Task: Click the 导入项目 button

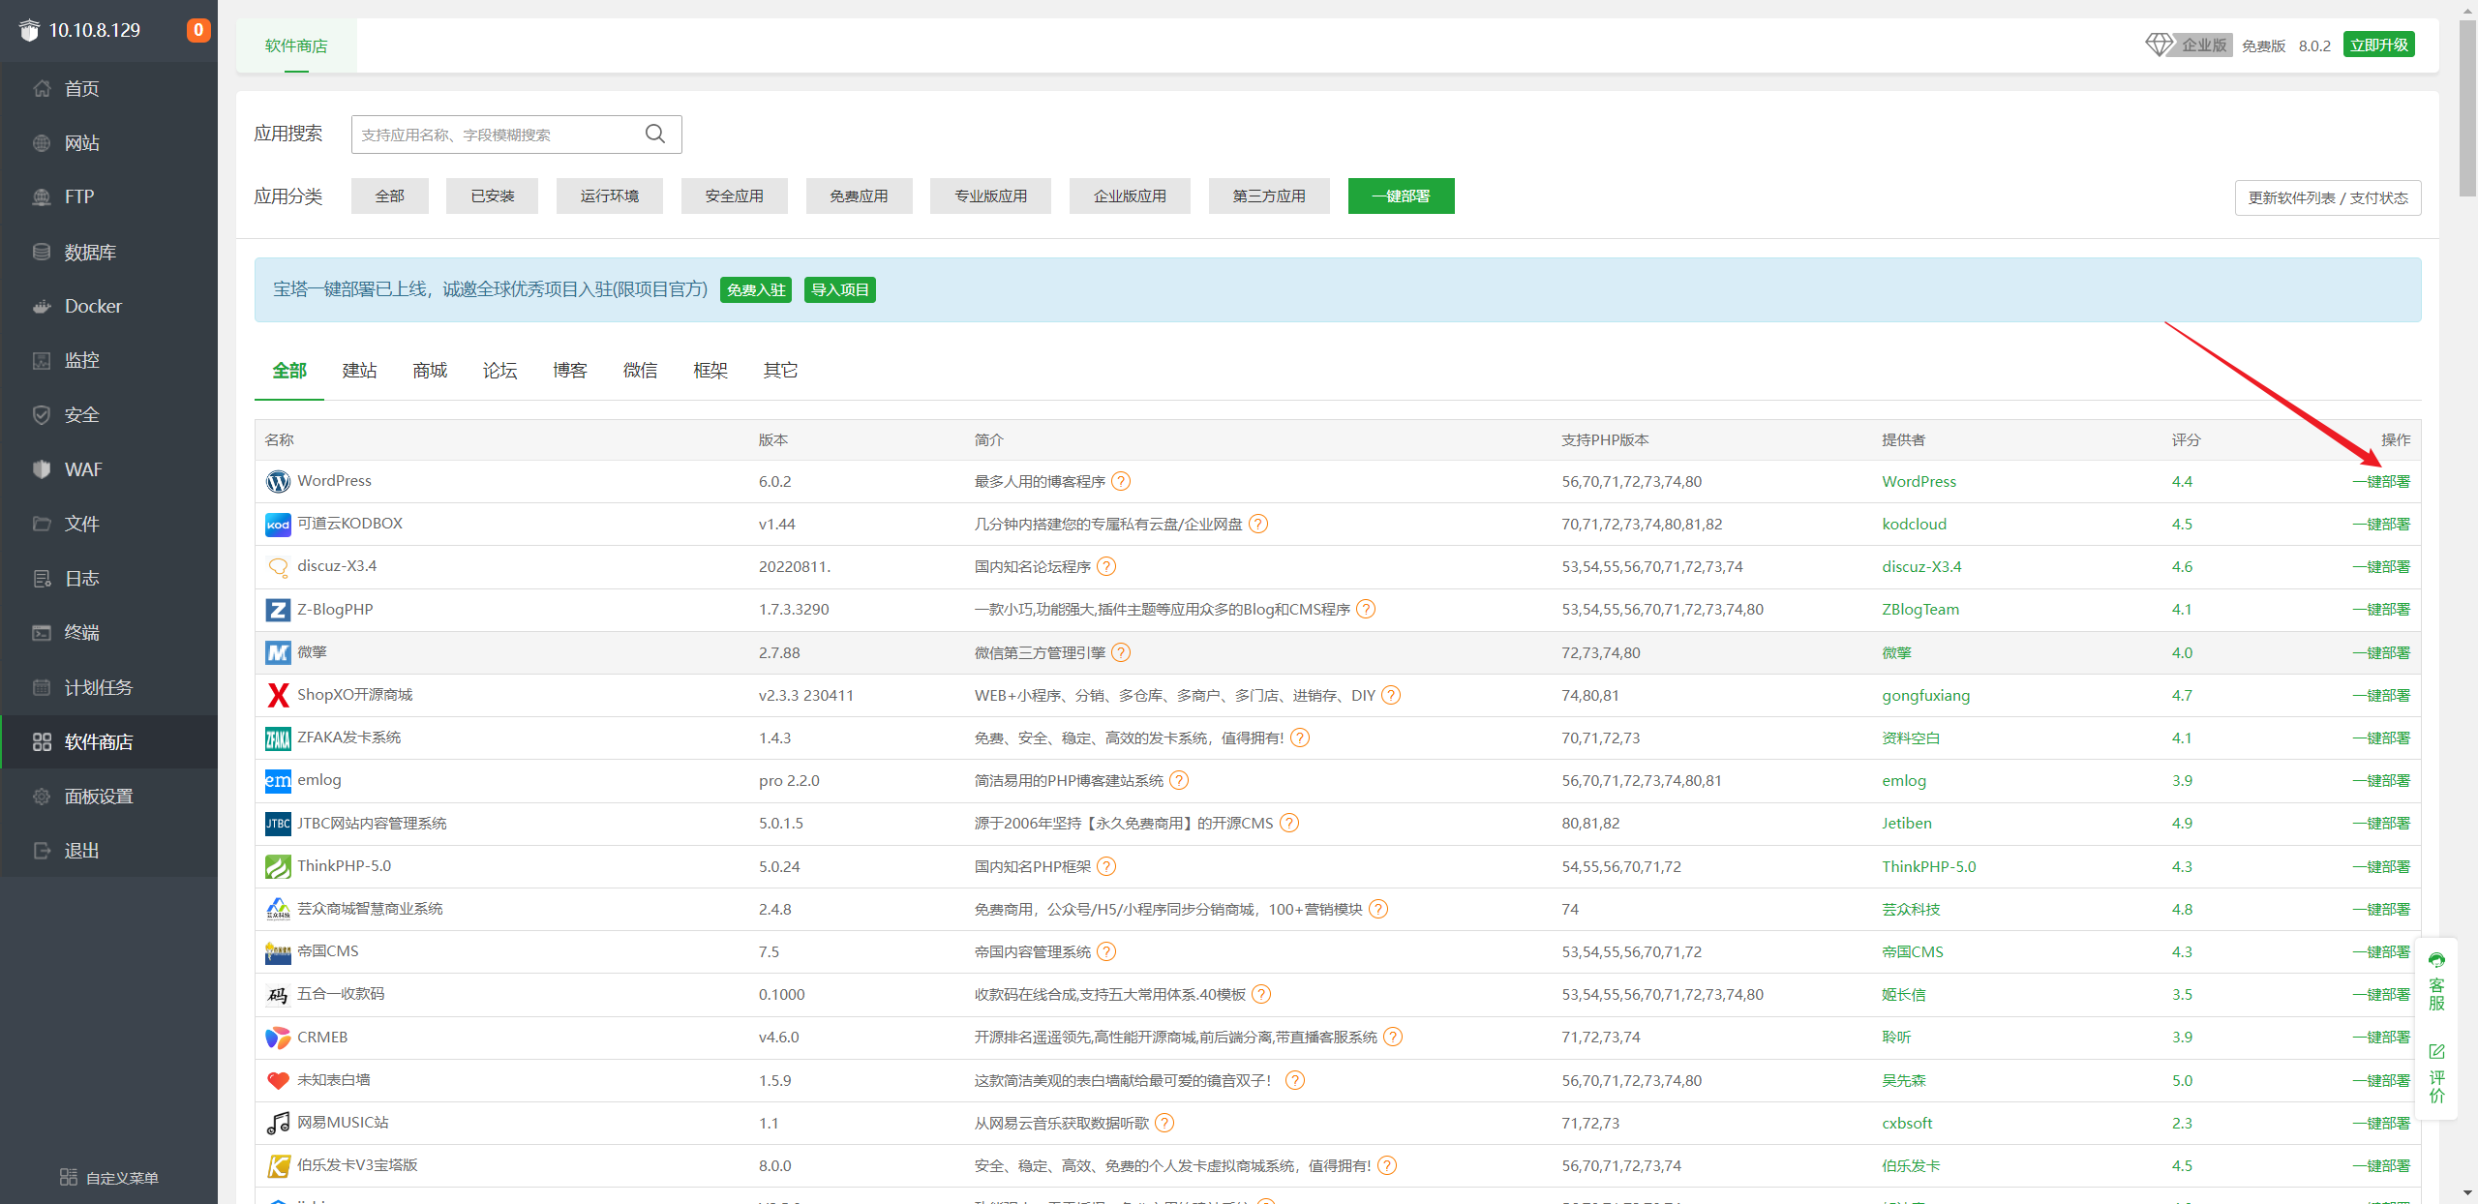Action: pos(840,290)
